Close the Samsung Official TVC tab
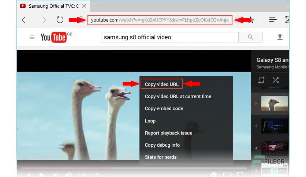306x177 pixels. [84, 6]
